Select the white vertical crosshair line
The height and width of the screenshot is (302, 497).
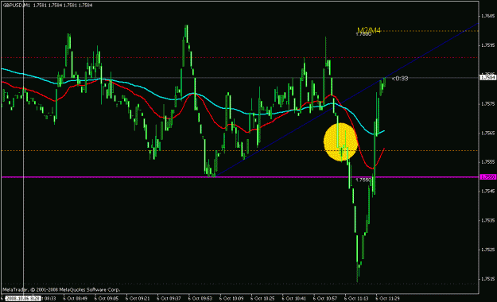tap(23, 147)
